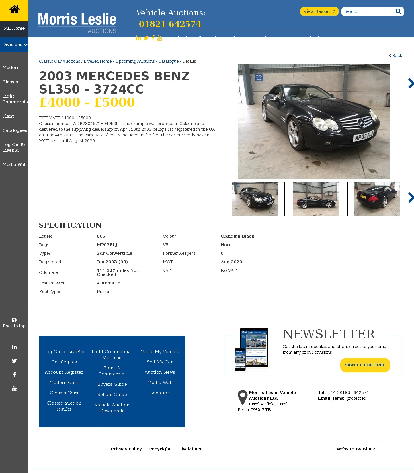Screen dimensions: 414x473
Task: Open Vehicle Auction Downloads link
Action: (x=112, y=408)
